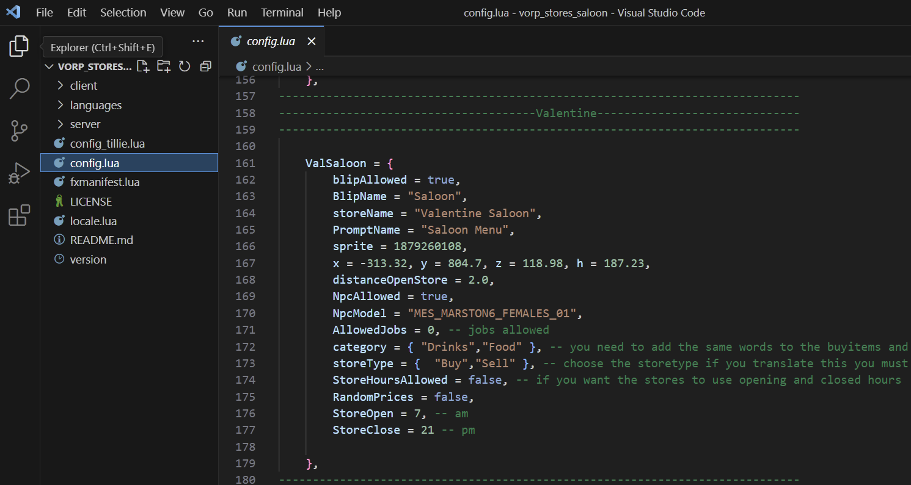Viewport: 911px width, 485px height.
Task: Open config_tillie.lua from the file tree
Action: pyautogui.click(x=129, y=143)
